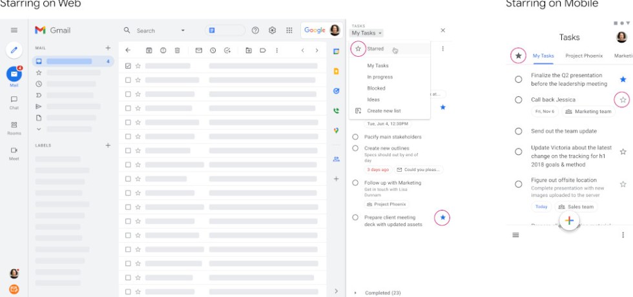Star the Prepare client meeting task
The height and width of the screenshot is (297, 633).
(x=442, y=218)
